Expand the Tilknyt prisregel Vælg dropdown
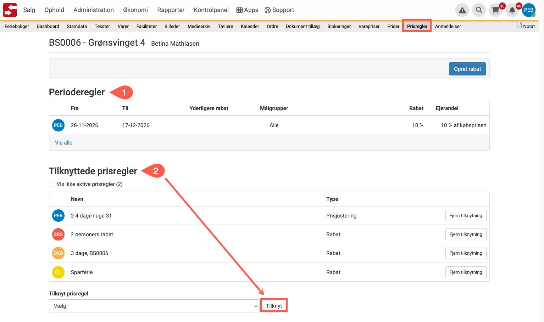544x322 pixels. (154, 306)
